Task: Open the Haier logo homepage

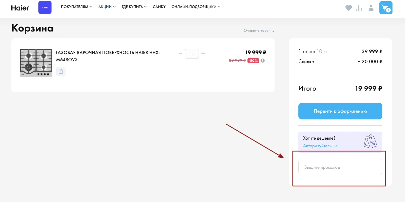Action: (x=20, y=8)
